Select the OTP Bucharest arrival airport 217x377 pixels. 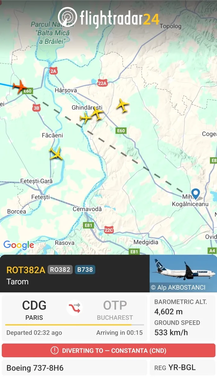click(x=115, y=310)
